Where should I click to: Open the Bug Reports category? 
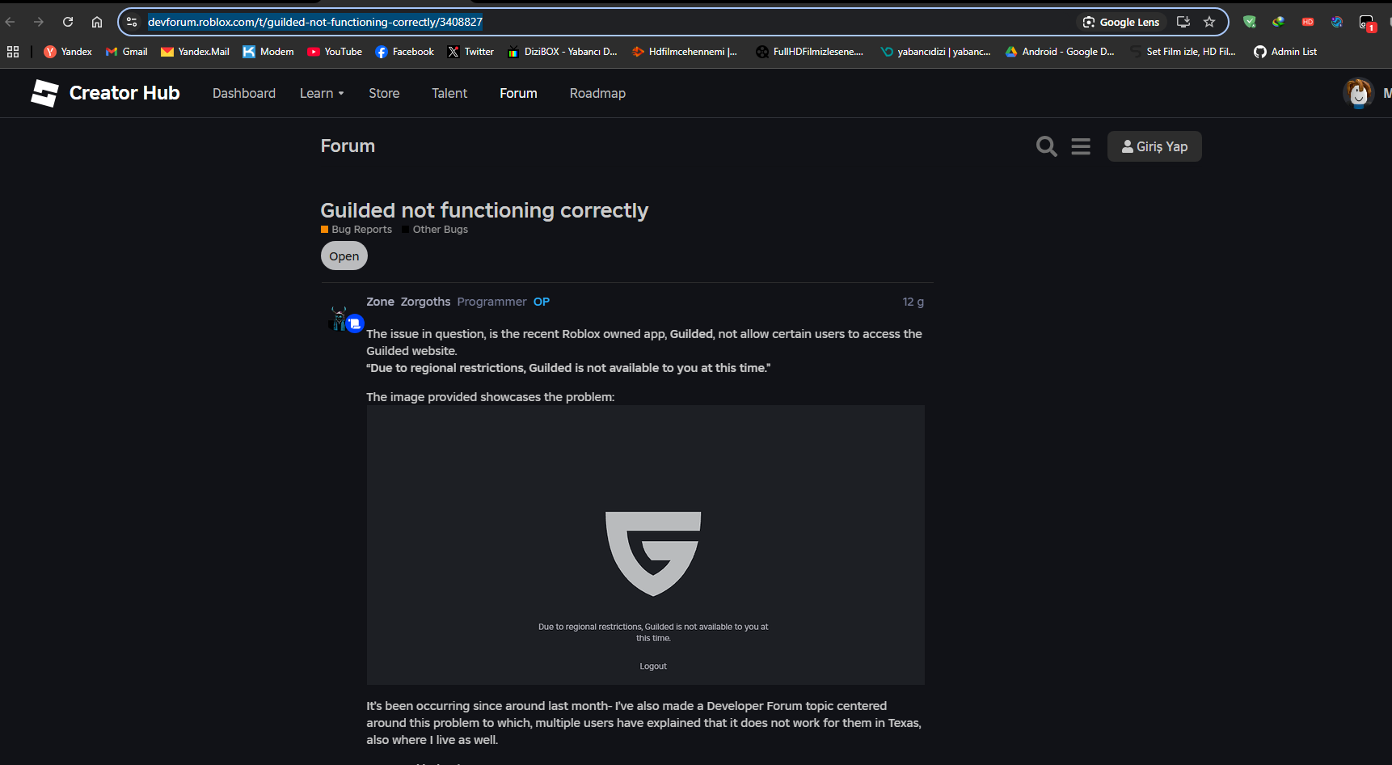coord(356,230)
